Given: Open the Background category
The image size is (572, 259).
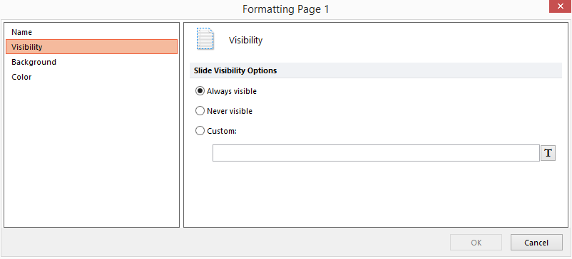Looking at the screenshot, I should tap(91, 62).
